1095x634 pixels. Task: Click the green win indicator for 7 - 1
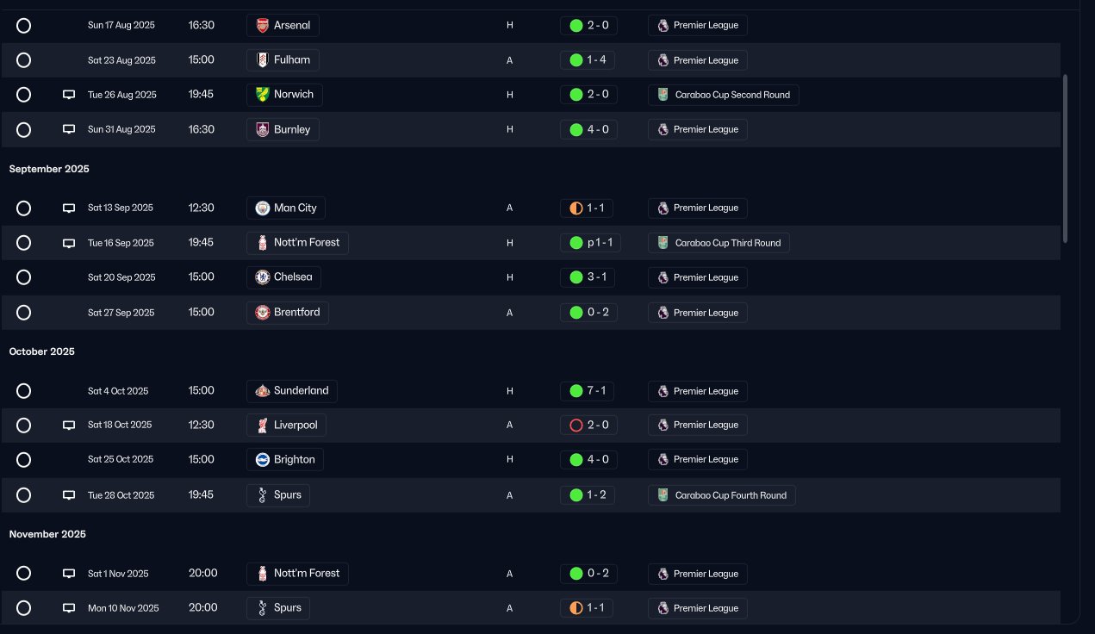pos(576,391)
